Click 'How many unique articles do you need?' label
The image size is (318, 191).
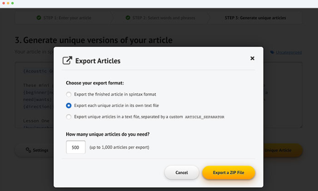107,134
